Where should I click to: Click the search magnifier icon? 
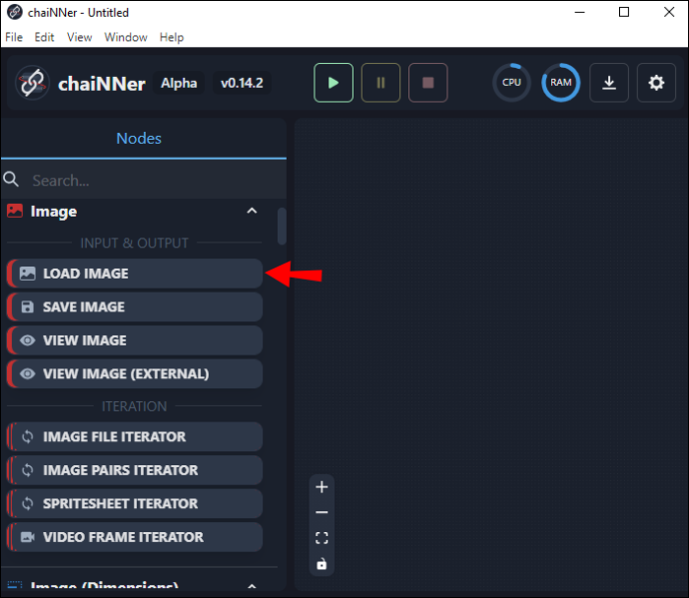tap(11, 180)
